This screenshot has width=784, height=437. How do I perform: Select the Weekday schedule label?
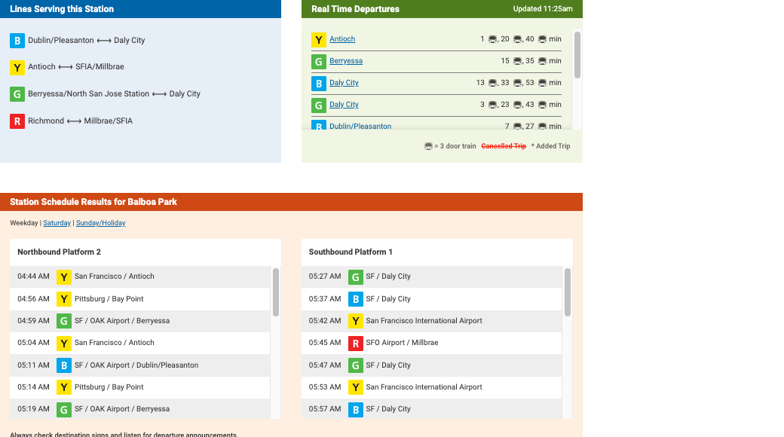tap(23, 223)
